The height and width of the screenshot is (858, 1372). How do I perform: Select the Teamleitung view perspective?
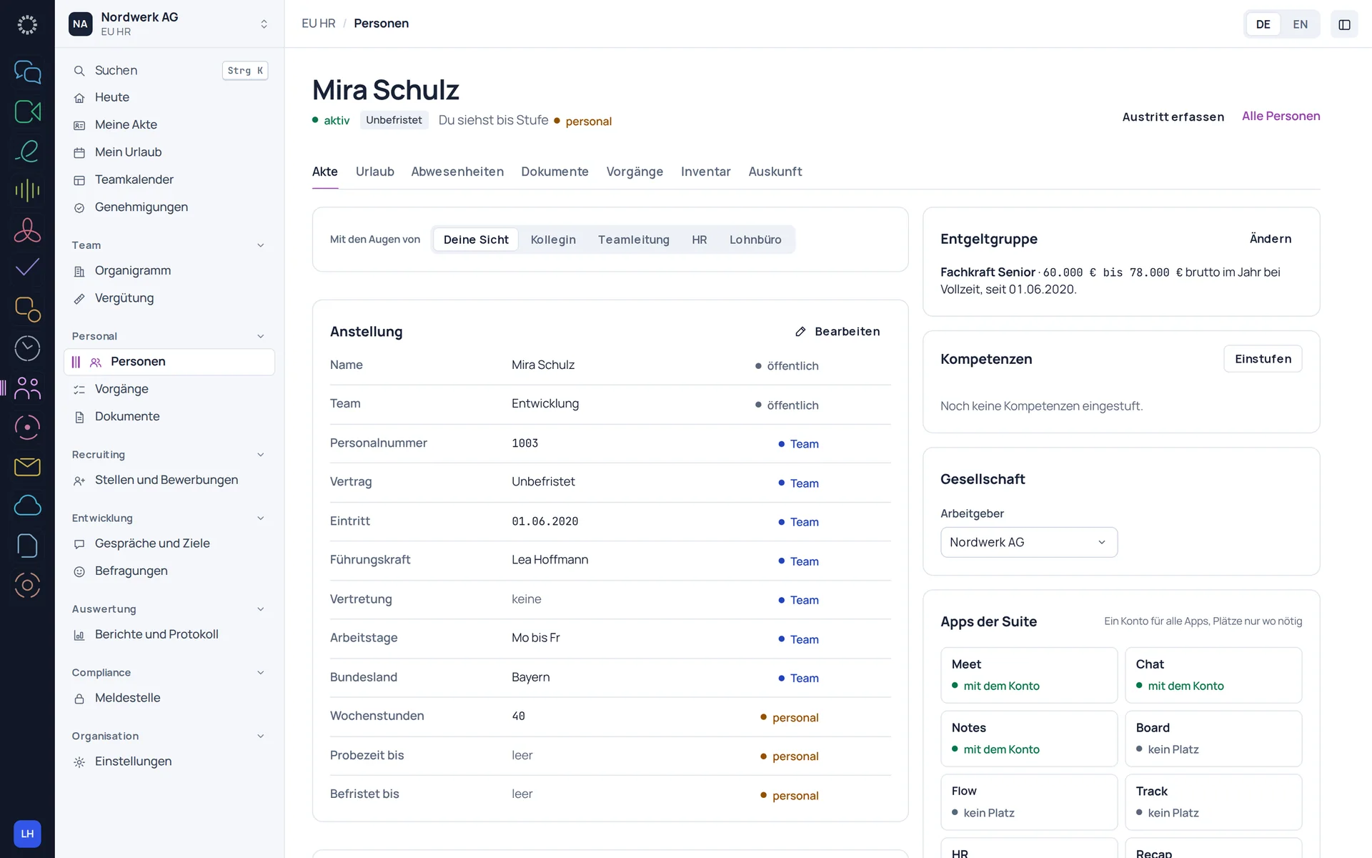pos(633,240)
